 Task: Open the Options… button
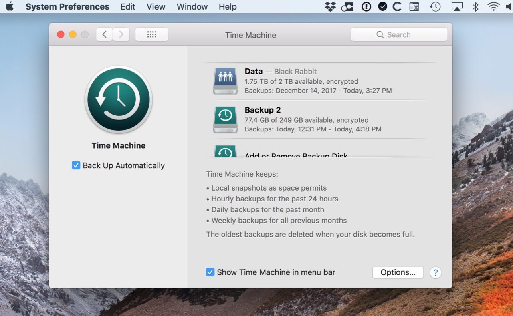point(398,272)
